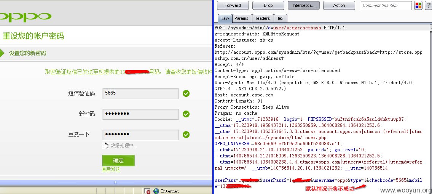The width and height of the screenshot is (432, 194).
Task: Click the Proxy-Connection: Keep-Alive line
Action: click(x=252, y=107)
